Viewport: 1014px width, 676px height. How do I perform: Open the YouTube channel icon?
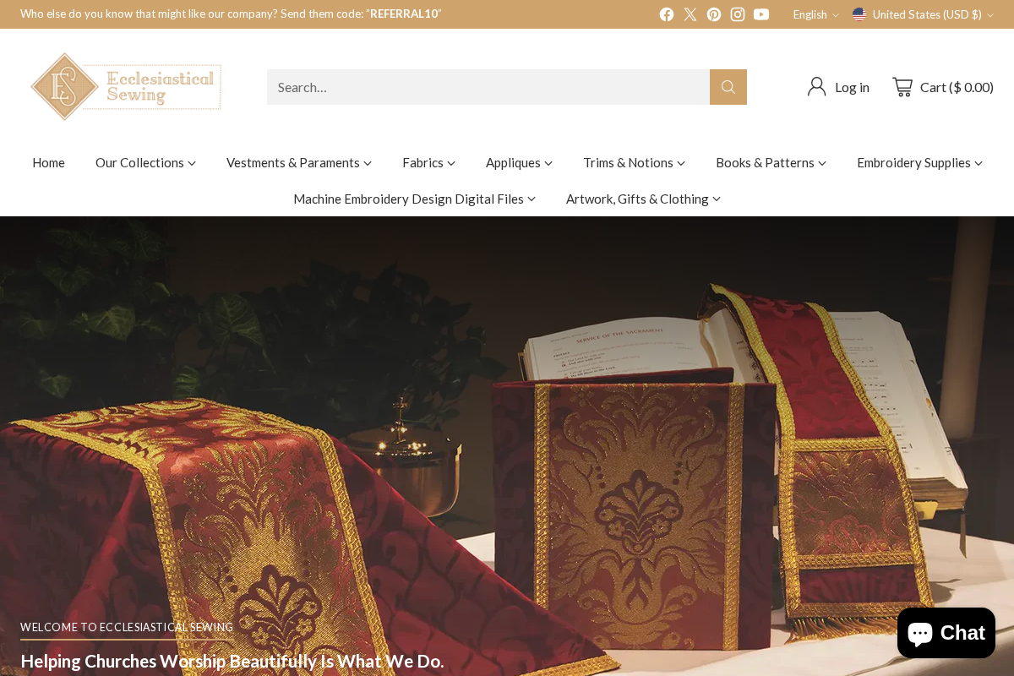[x=761, y=14]
